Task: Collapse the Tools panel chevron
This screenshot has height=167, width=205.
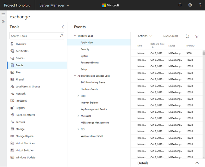Action: coord(63,27)
